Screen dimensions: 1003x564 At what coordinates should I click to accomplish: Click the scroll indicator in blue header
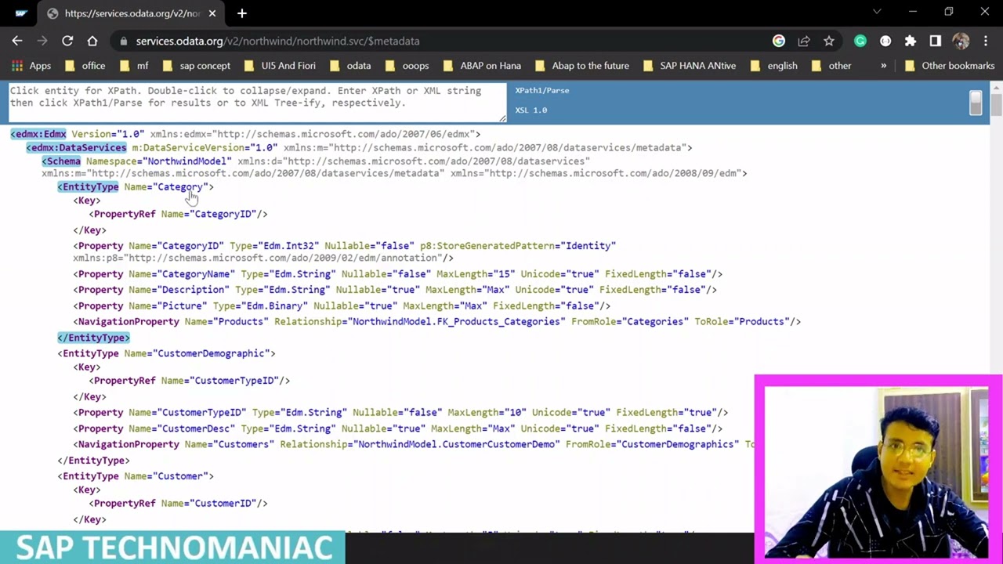click(975, 103)
